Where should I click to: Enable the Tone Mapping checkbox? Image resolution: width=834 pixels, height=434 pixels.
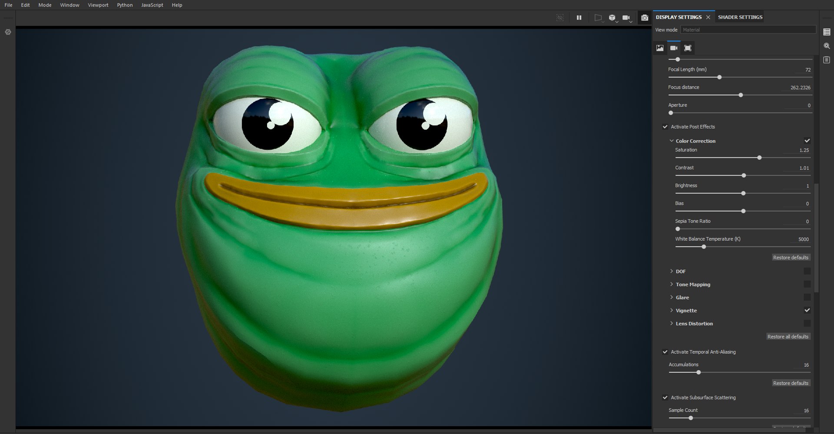pyautogui.click(x=807, y=284)
